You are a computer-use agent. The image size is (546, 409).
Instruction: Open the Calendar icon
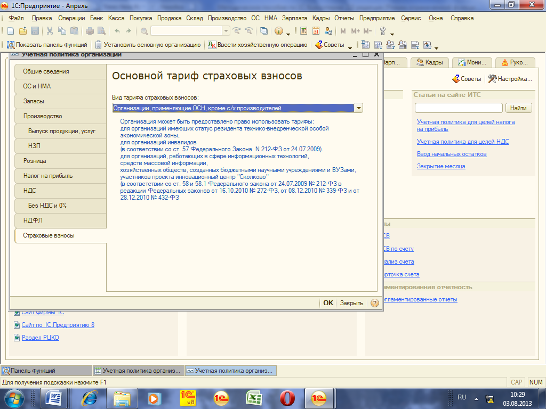pyautogui.click(x=316, y=31)
